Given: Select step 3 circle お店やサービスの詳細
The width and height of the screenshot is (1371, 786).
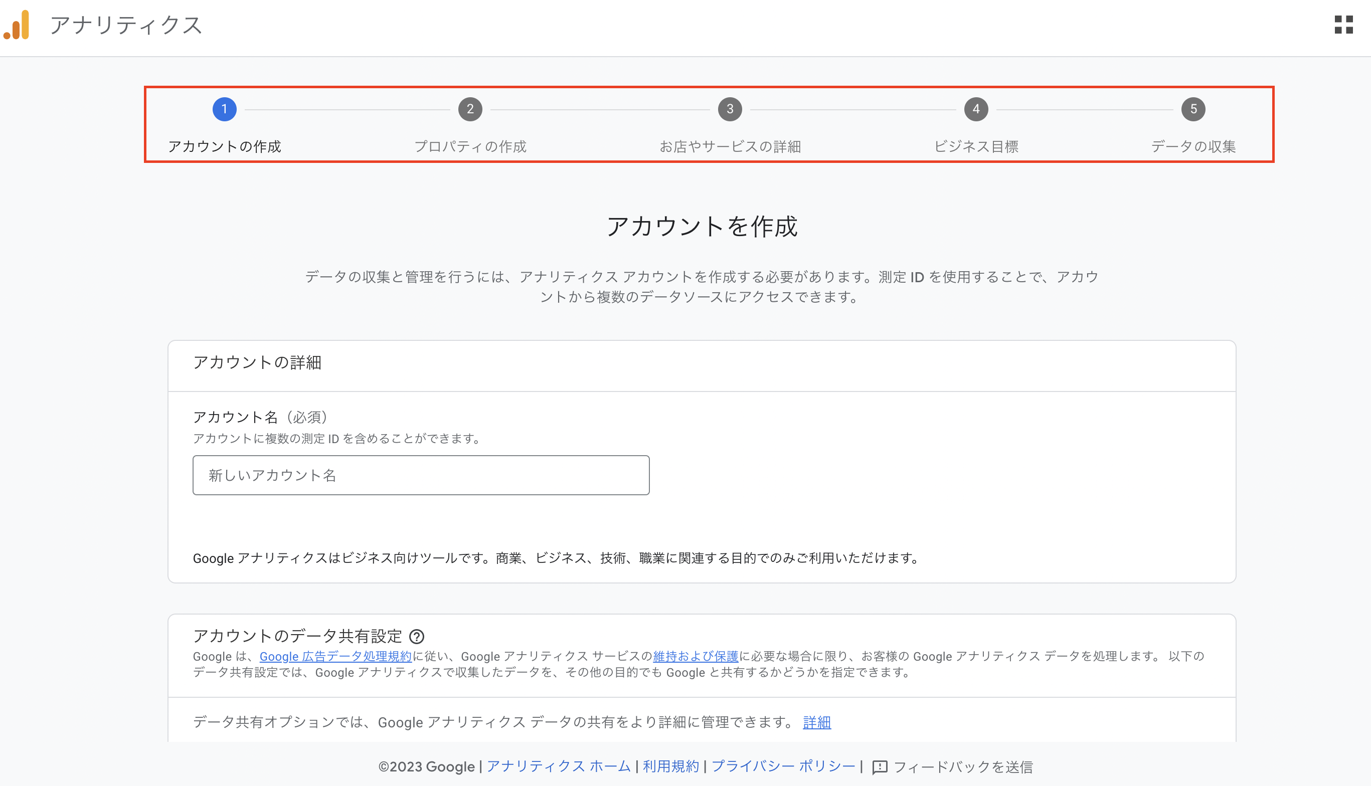Looking at the screenshot, I should point(730,109).
